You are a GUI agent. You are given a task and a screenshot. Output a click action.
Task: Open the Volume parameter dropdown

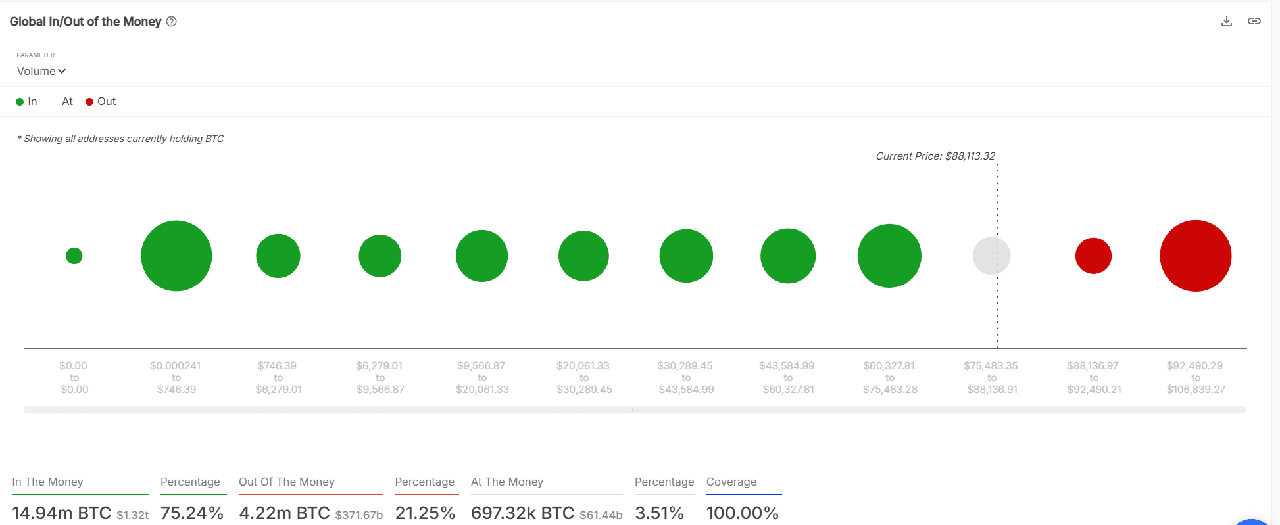[41, 71]
